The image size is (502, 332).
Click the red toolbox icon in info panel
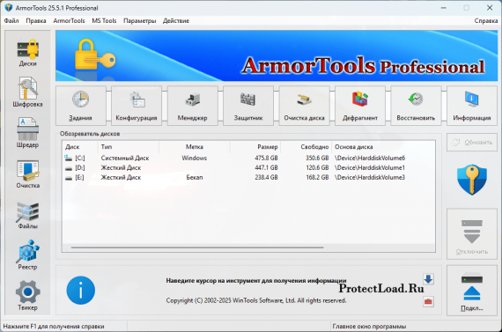[x=428, y=301]
